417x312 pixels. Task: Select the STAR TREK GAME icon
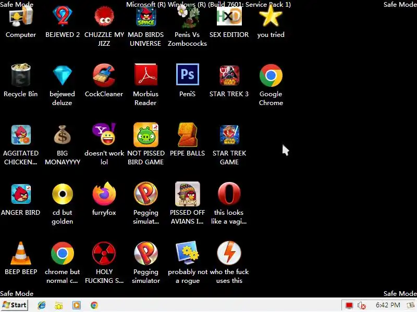click(x=229, y=135)
